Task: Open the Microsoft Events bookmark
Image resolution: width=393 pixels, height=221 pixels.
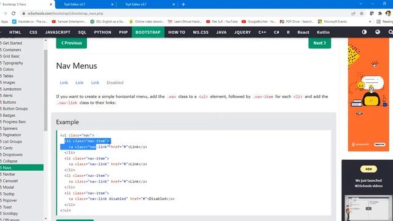Action: pyautogui.click(x=332, y=21)
